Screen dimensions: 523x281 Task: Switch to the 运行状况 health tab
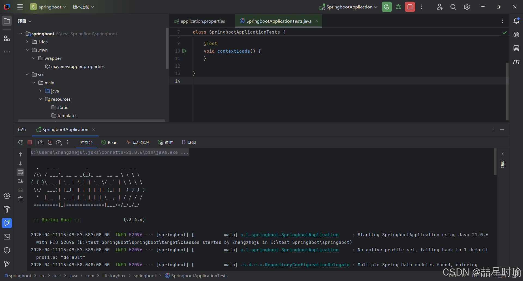coord(138,142)
